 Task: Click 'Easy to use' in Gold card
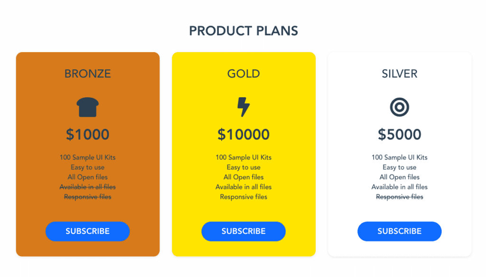(243, 167)
